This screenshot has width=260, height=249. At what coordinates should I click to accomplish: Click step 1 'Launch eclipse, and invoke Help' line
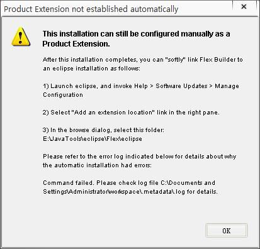click(x=141, y=86)
